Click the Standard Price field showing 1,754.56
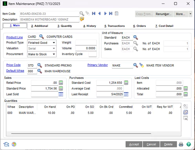The image size is (195, 150). click(x=45, y=89)
